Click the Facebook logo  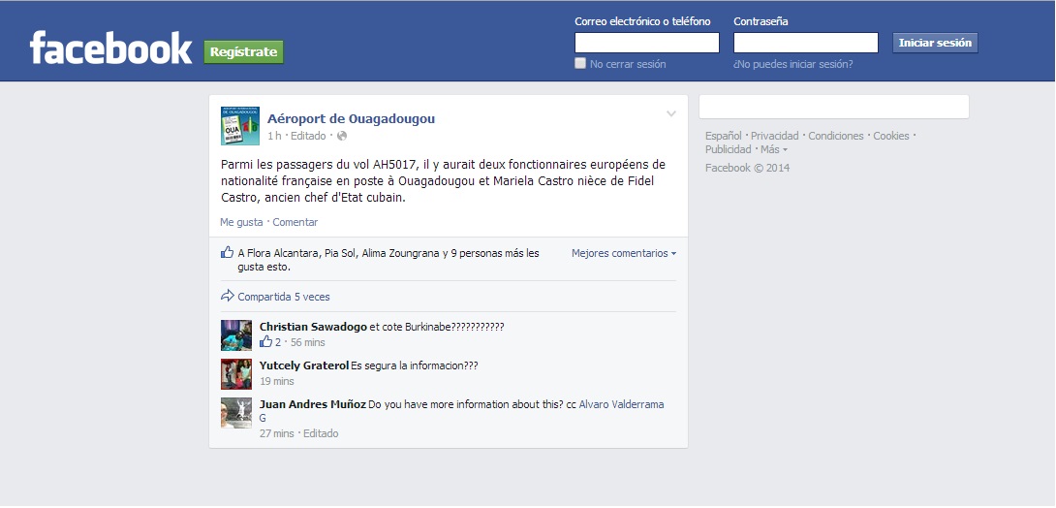(x=110, y=48)
